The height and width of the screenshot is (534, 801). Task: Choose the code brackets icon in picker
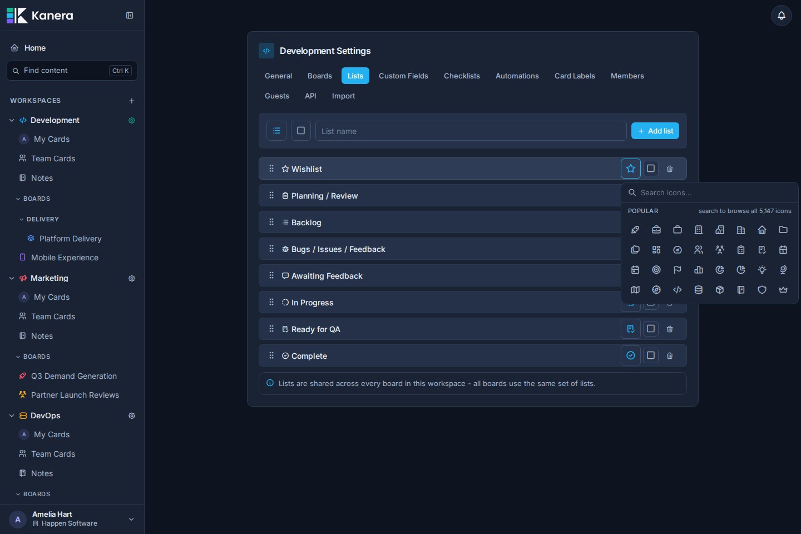coord(678,290)
